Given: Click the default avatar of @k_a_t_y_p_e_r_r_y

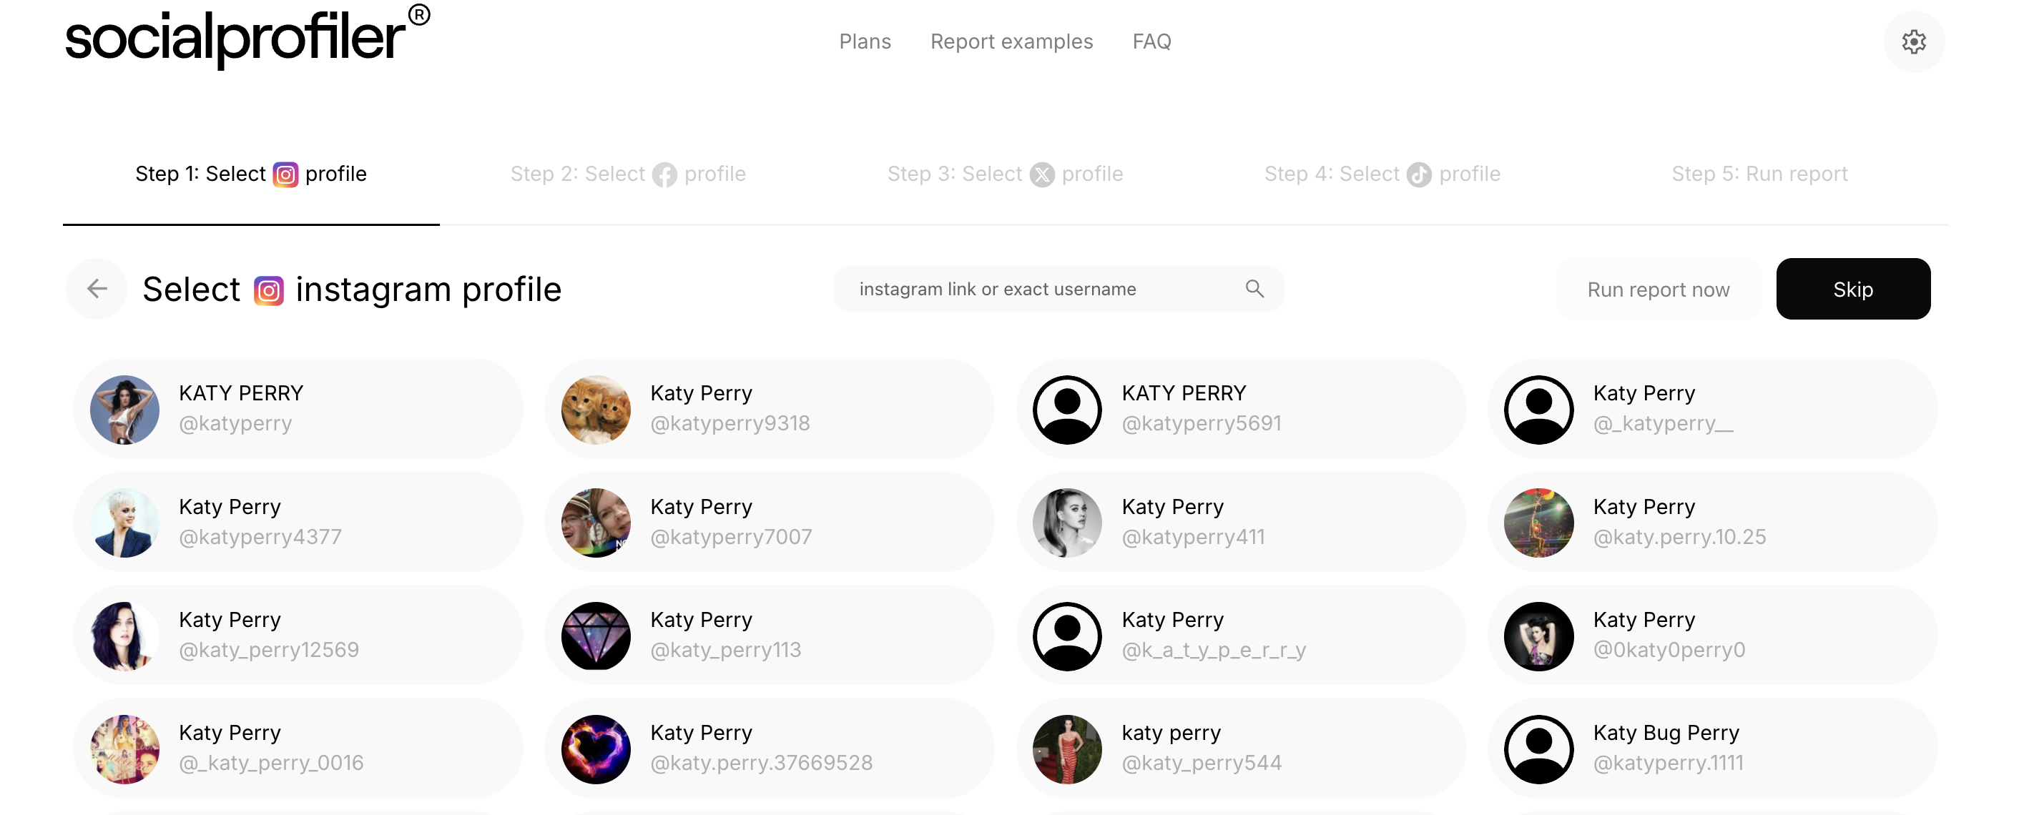Looking at the screenshot, I should [1067, 636].
